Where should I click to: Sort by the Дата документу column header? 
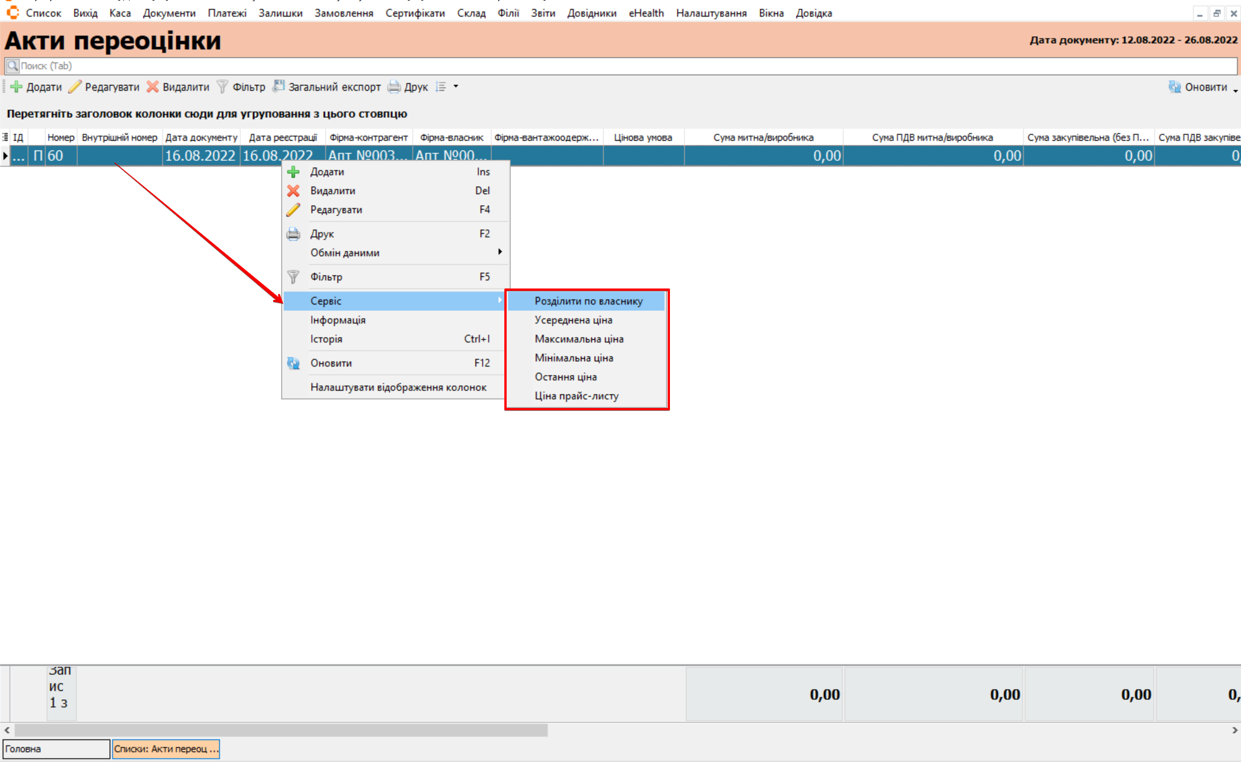[x=201, y=137]
